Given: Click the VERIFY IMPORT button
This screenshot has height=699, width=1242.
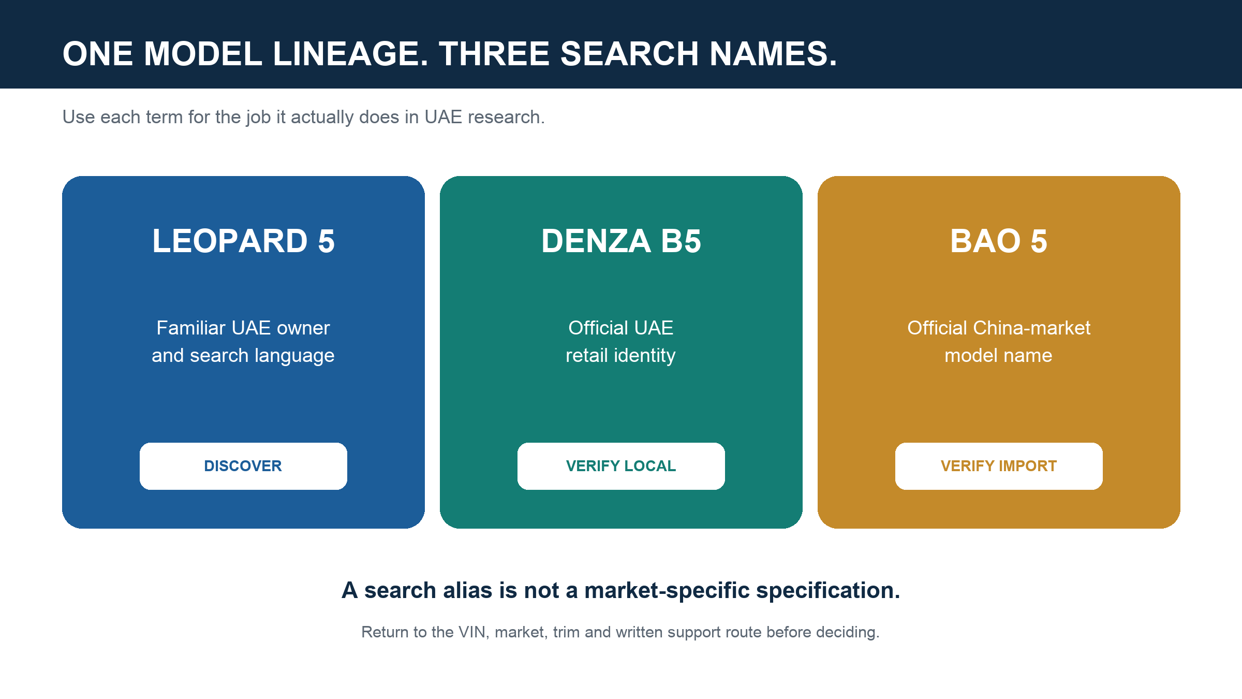Looking at the screenshot, I should point(999,466).
